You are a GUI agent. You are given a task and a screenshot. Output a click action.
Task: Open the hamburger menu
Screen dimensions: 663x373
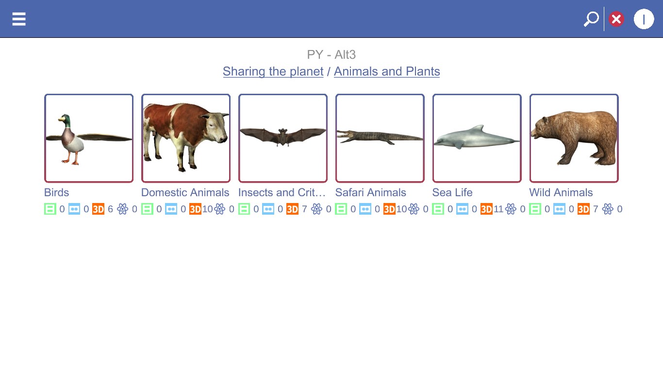coord(19,19)
